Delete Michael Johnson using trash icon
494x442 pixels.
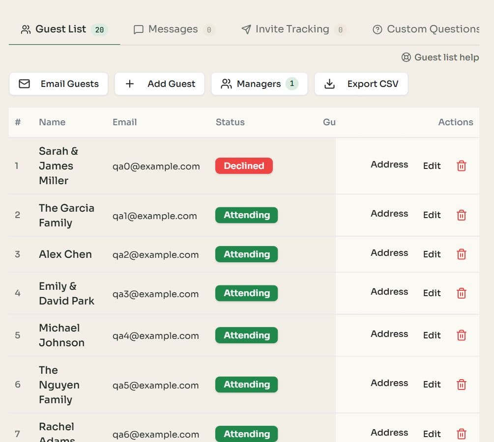coord(461,335)
